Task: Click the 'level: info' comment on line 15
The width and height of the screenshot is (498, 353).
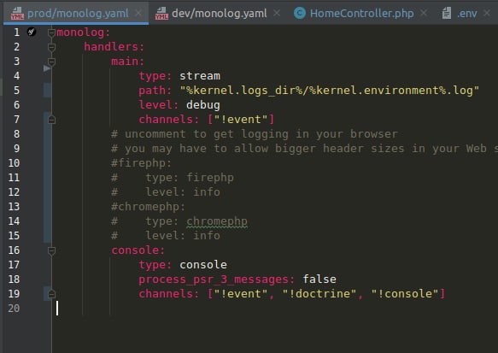Action: coord(183,236)
